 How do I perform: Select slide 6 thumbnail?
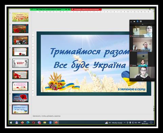click(x=20, y=75)
